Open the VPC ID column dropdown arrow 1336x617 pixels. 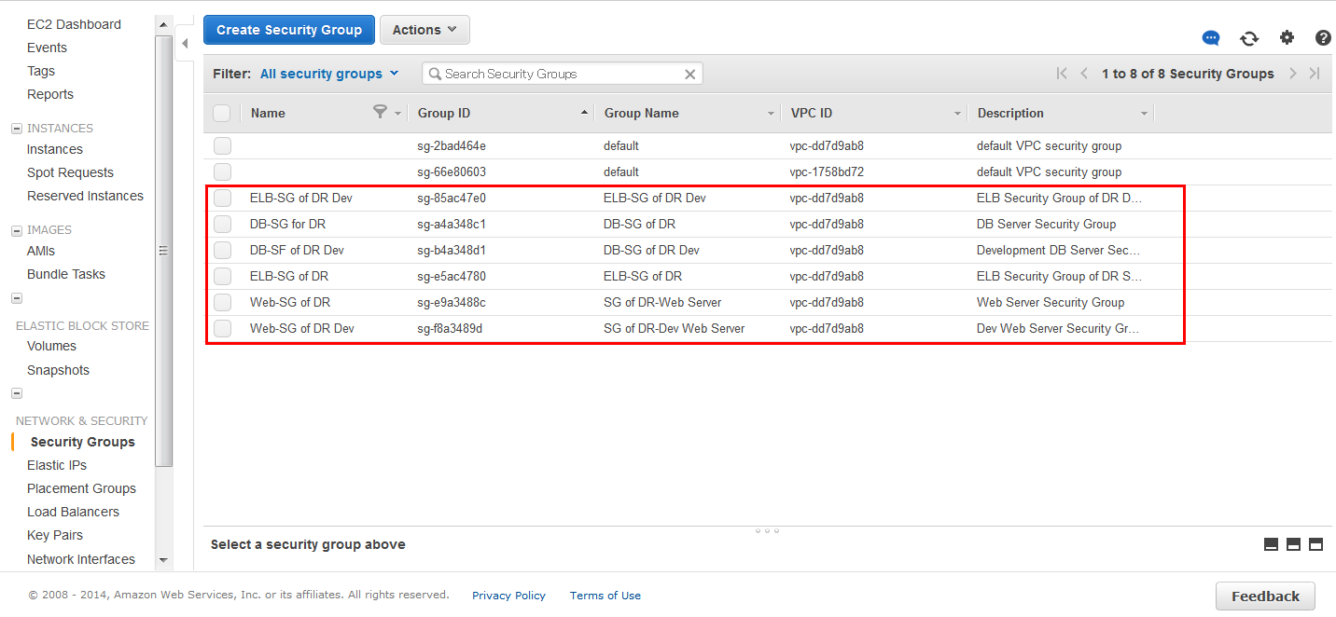tap(956, 112)
